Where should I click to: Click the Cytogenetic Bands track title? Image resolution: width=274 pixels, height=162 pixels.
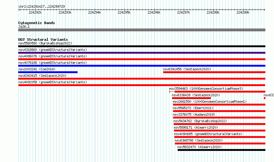[x=37, y=23]
